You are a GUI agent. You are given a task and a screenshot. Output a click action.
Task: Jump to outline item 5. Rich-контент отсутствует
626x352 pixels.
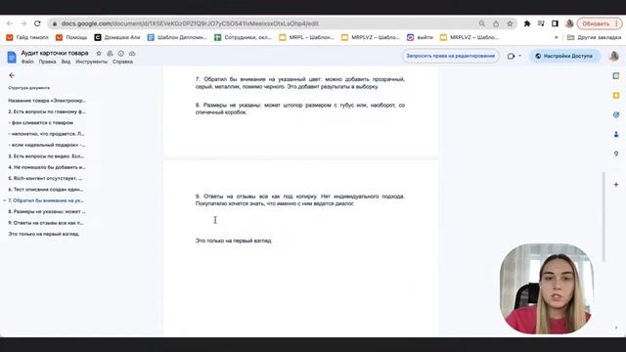pos(46,178)
